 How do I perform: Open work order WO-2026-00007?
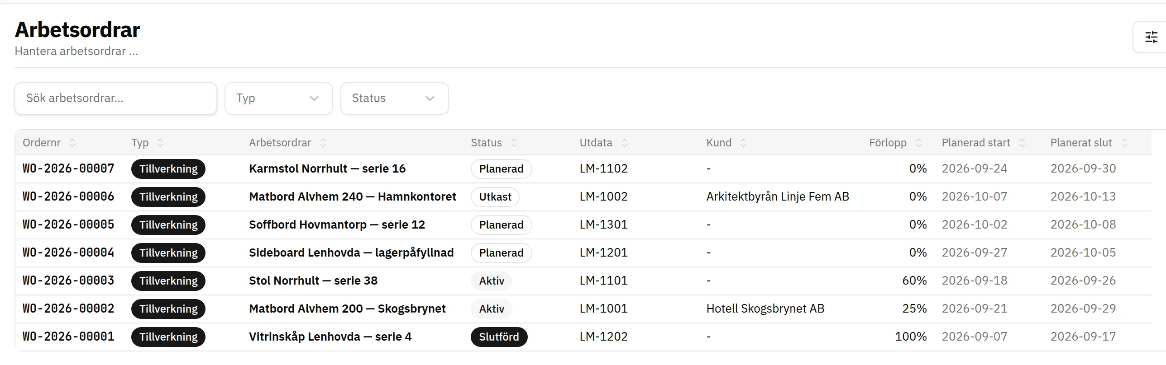pyautogui.click(x=68, y=168)
